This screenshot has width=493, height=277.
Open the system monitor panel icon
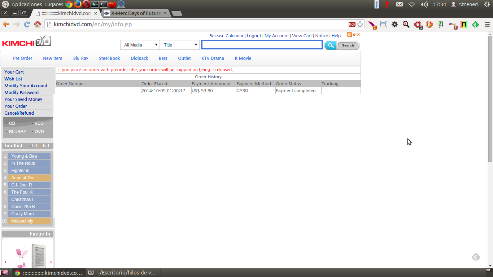tap(95, 4)
